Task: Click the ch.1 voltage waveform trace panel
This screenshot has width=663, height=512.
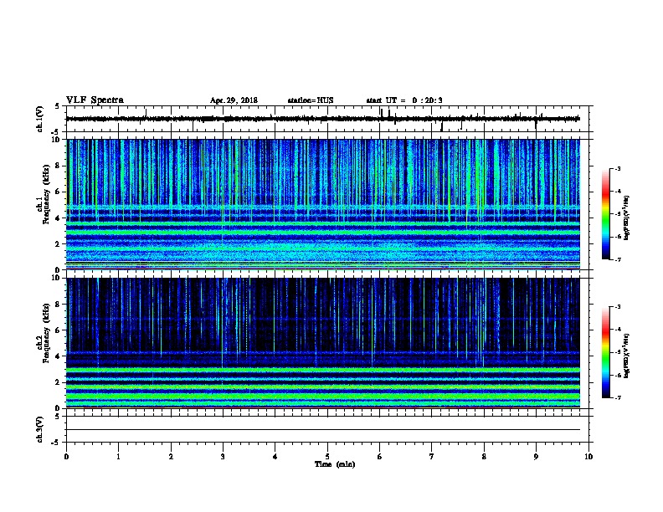Action: (x=327, y=119)
